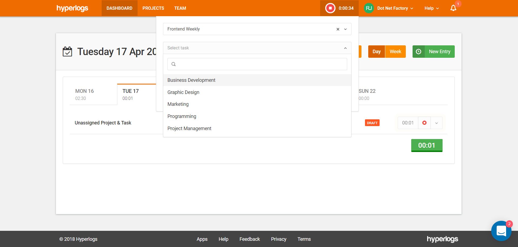
Task: Open notifications via the bell icon
Action: pyautogui.click(x=453, y=8)
